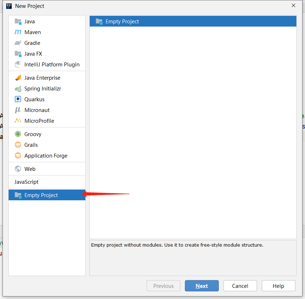Screen dimensions: 305x299
Task: Select Quarkus project type
Action: click(47, 99)
